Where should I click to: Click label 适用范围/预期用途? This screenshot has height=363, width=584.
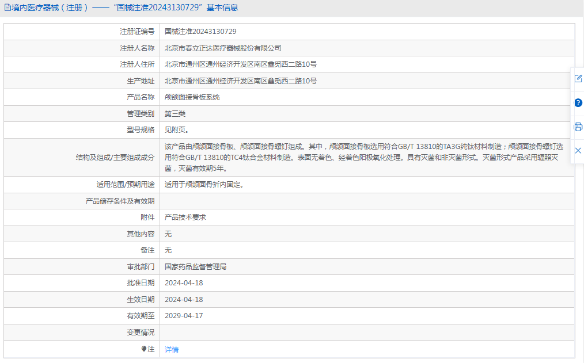[126, 185]
